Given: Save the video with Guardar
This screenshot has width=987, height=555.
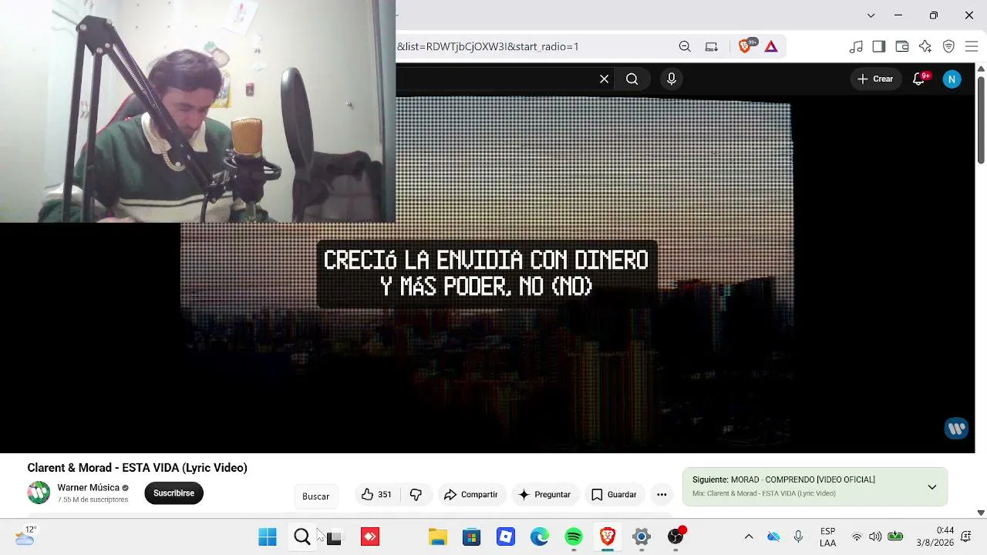Looking at the screenshot, I should [x=614, y=494].
